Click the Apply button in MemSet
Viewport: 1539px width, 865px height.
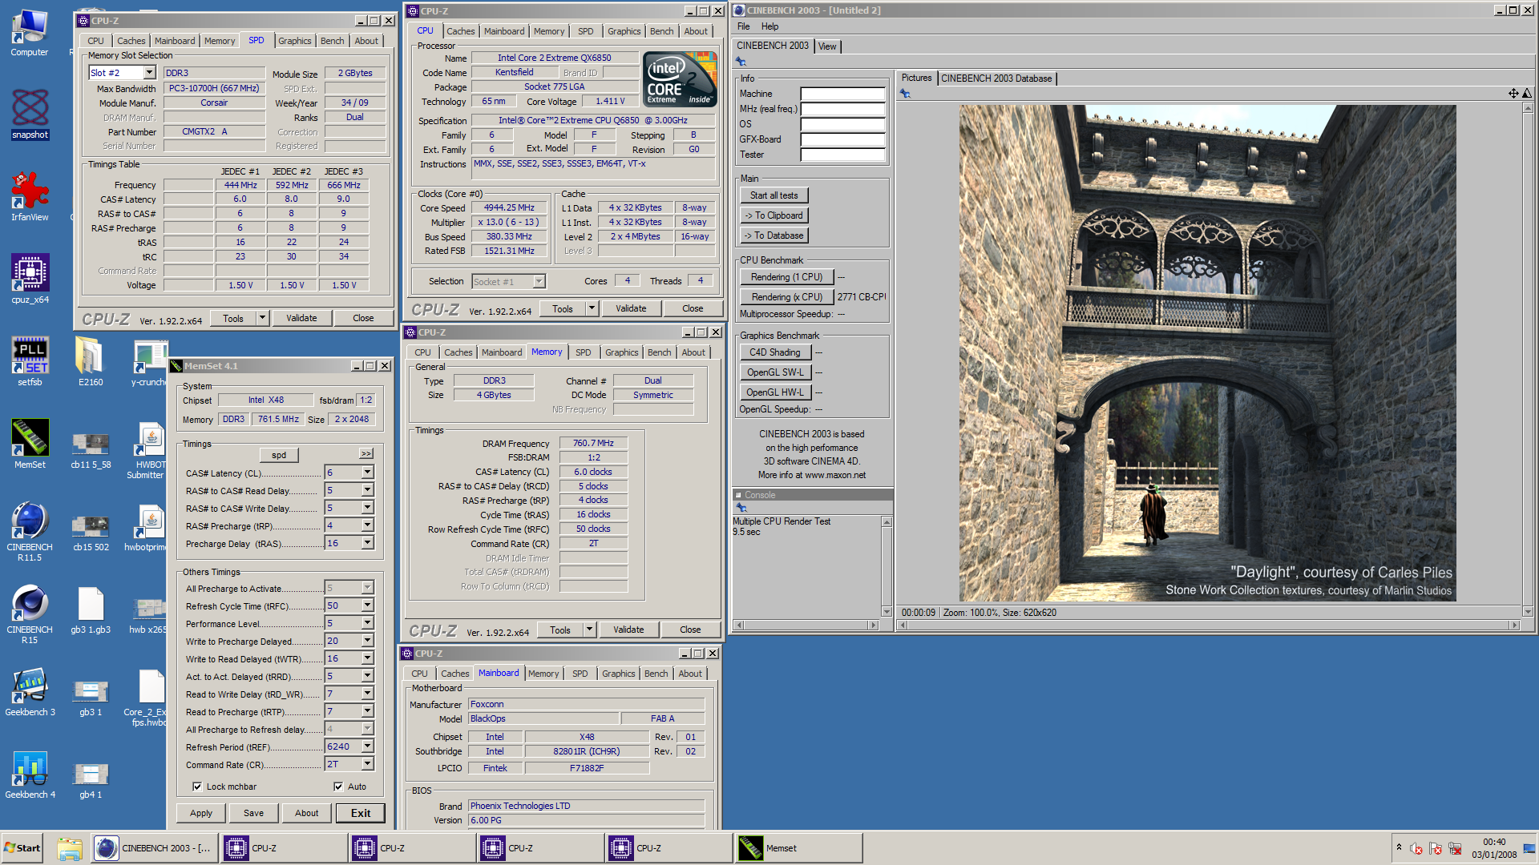[201, 813]
